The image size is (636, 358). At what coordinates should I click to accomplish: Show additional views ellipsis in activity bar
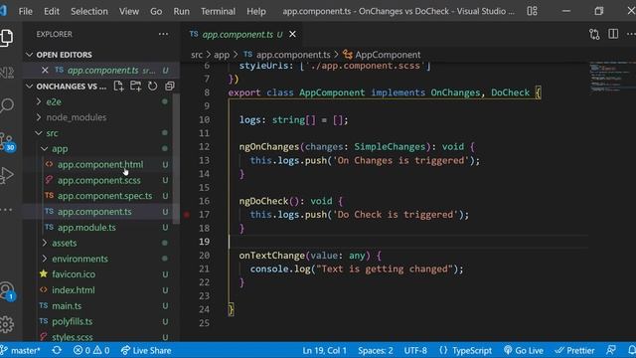coord(6,210)
